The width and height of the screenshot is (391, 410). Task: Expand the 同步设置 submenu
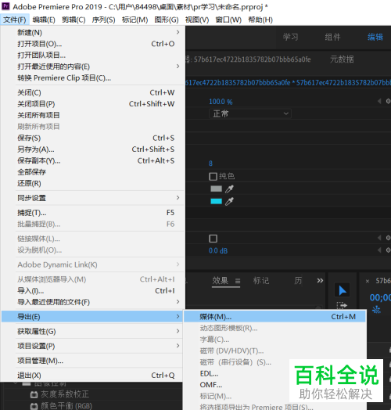92,198
